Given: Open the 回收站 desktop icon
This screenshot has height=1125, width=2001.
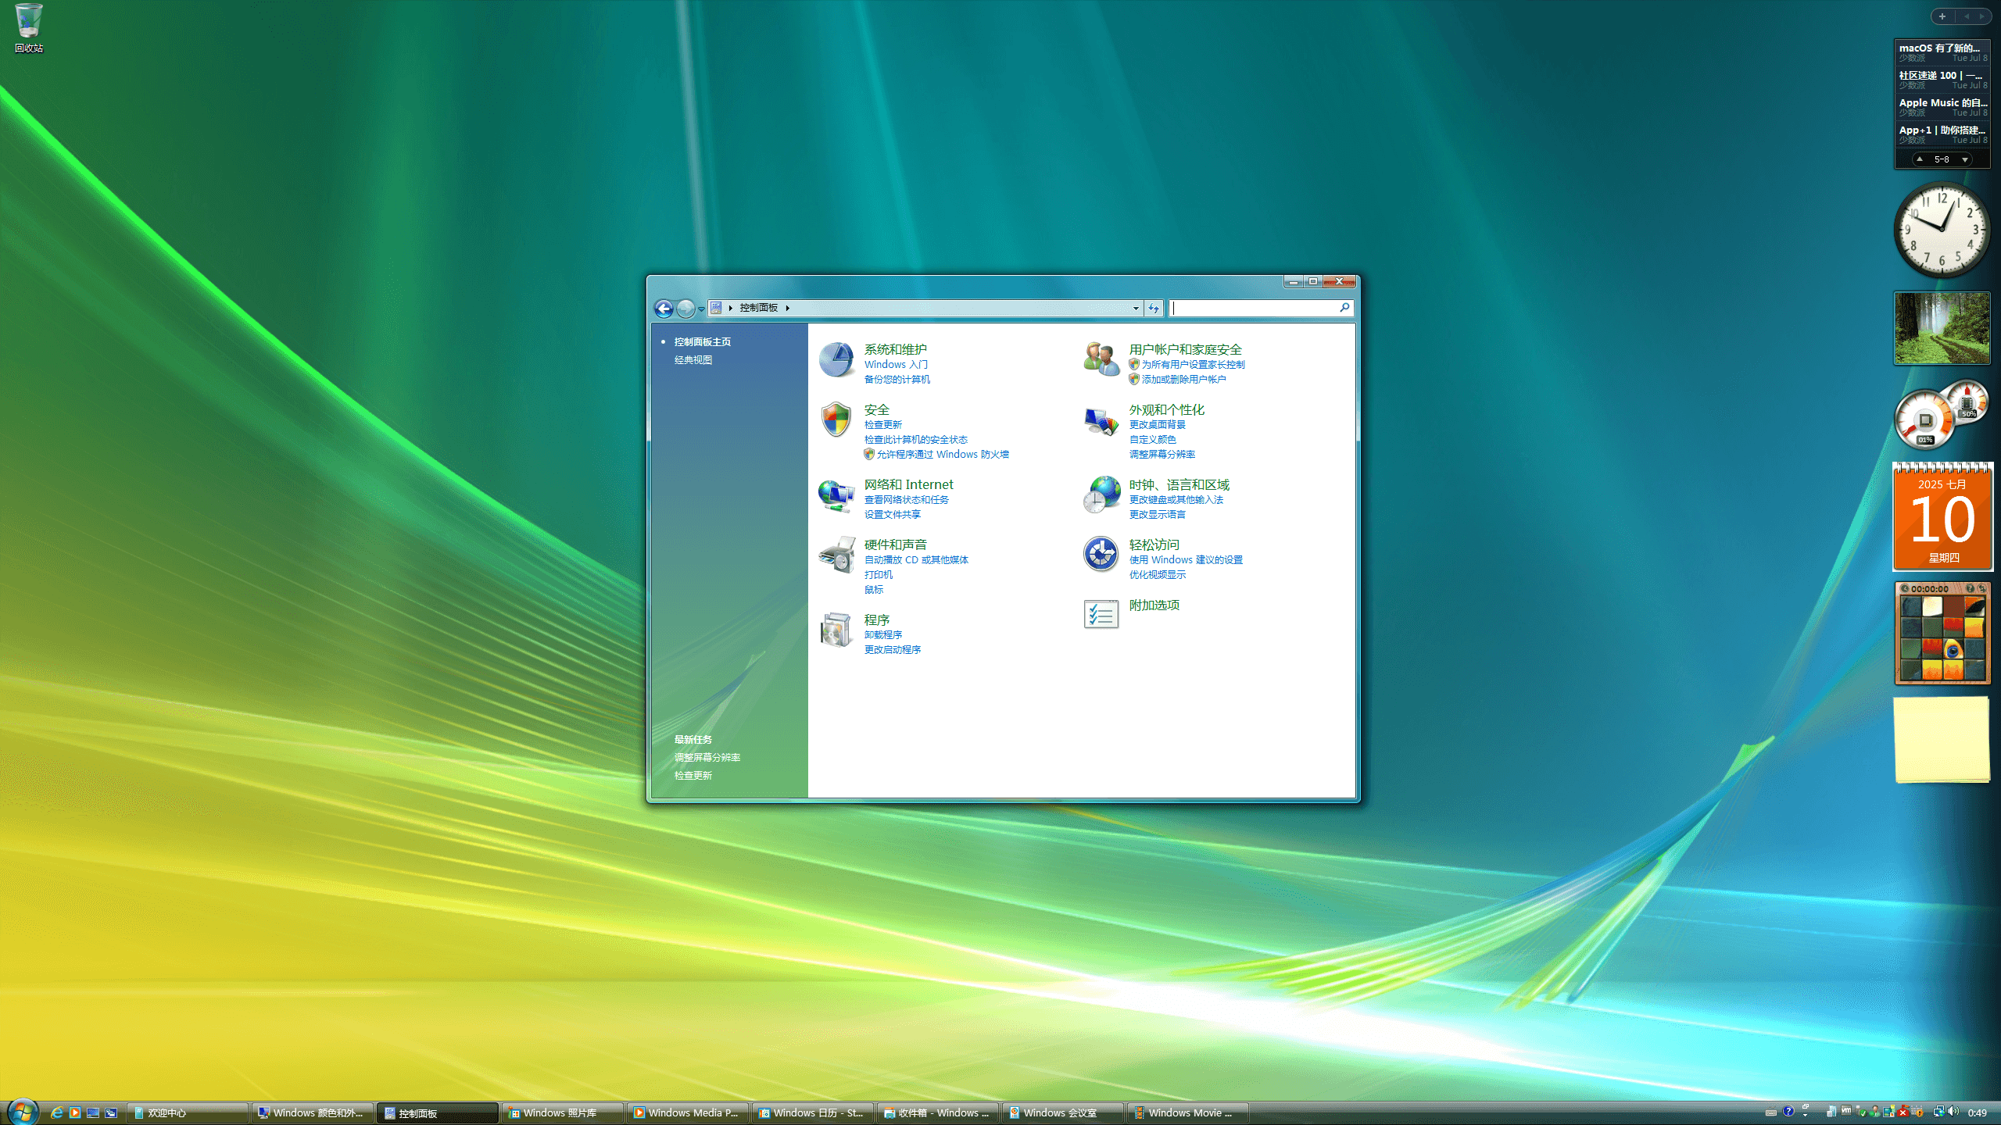Looking at the screenshot, I should click(x=29, y=29).
